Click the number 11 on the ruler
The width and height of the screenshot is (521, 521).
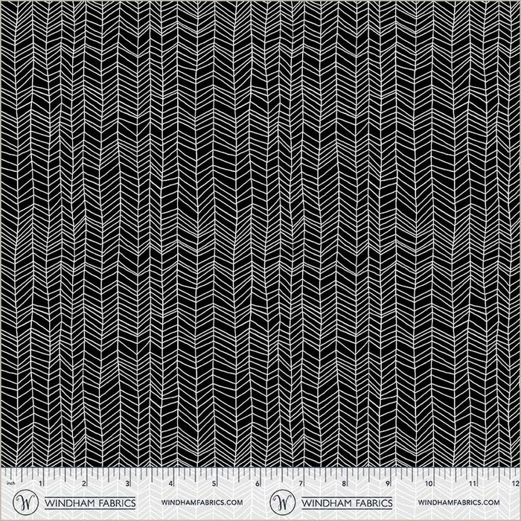pyautogui.click(x=472, y=485)
